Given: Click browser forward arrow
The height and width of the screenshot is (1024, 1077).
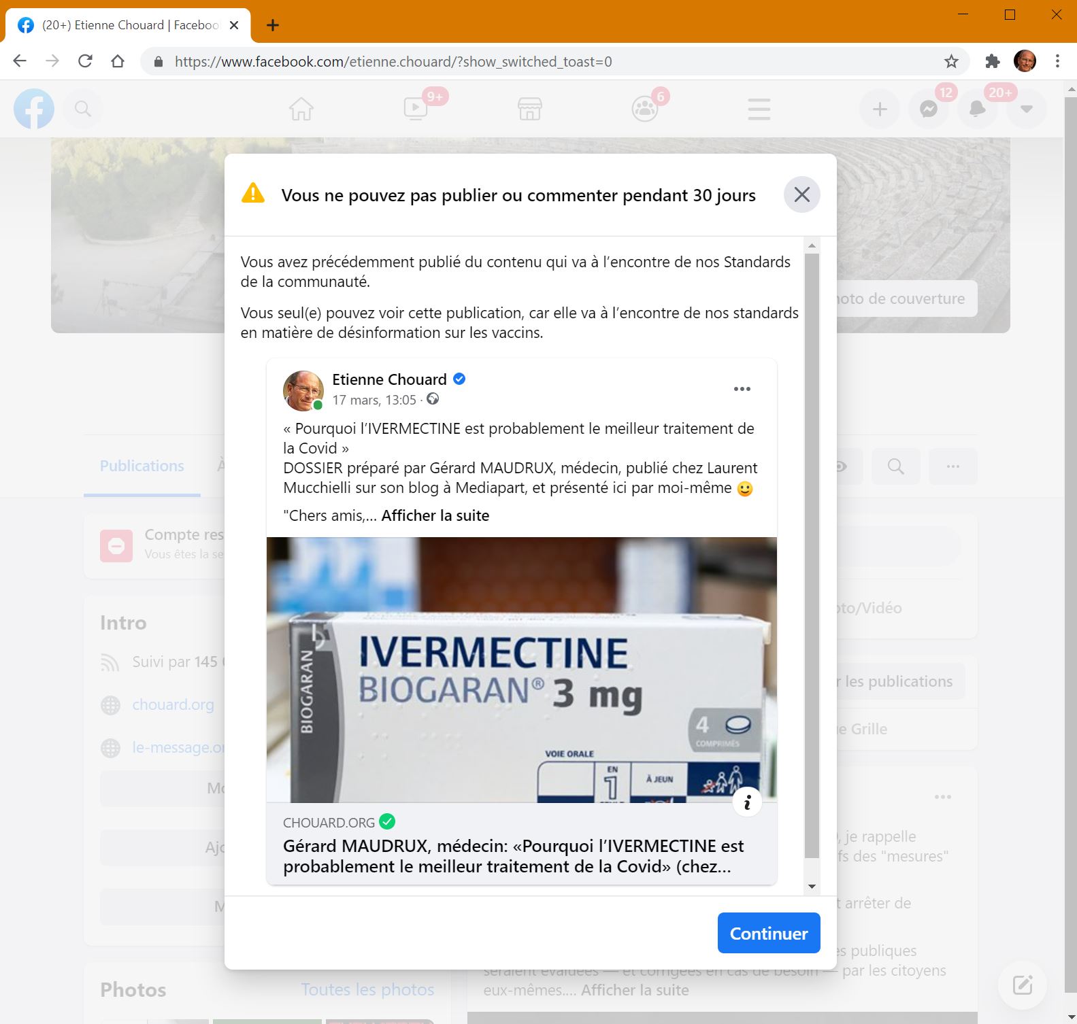Looking at the screenshot, I should pos(52,61).
